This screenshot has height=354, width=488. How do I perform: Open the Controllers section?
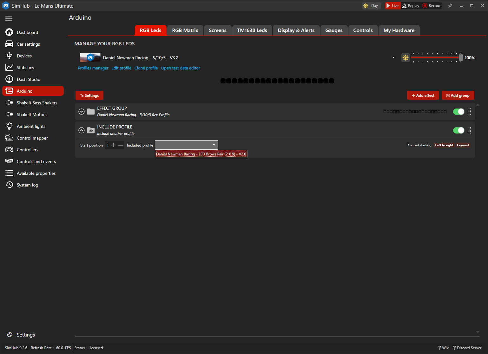pos(28,149)
